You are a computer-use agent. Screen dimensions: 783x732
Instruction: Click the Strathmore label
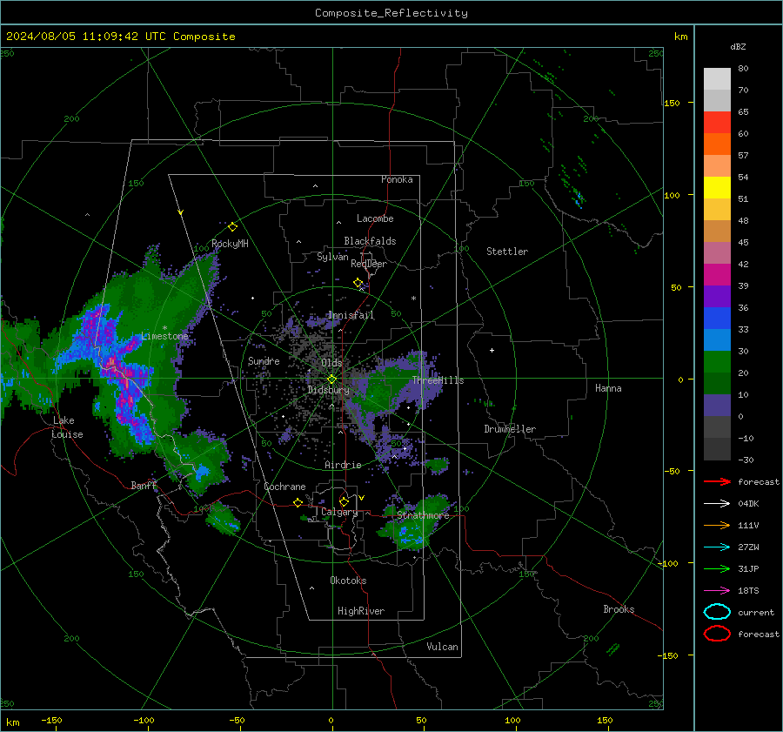423,515
